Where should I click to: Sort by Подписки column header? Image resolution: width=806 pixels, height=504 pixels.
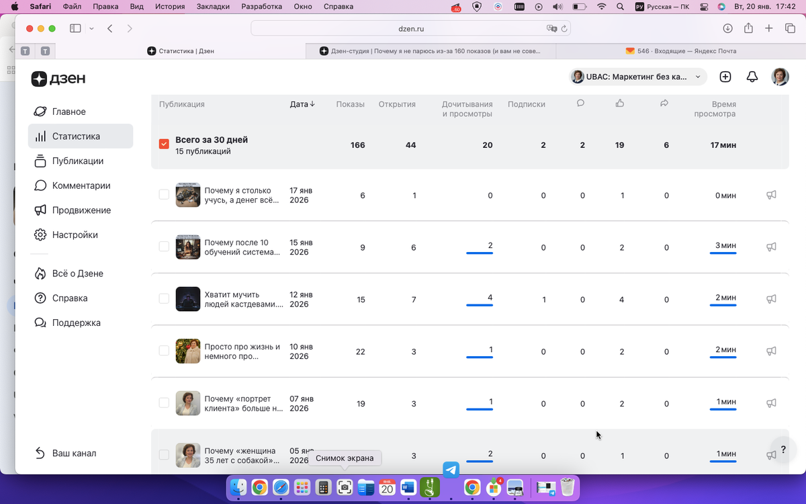point(527,104)
